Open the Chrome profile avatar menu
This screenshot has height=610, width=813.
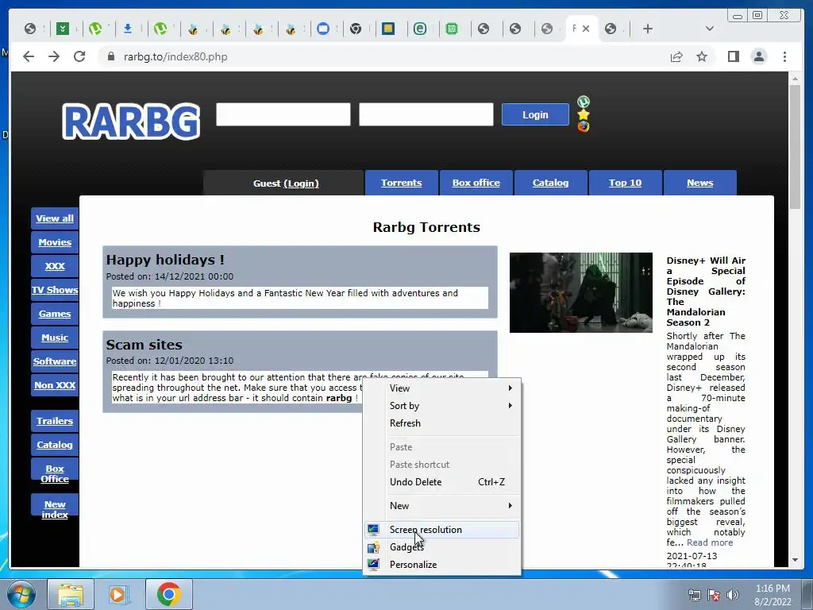758,56
